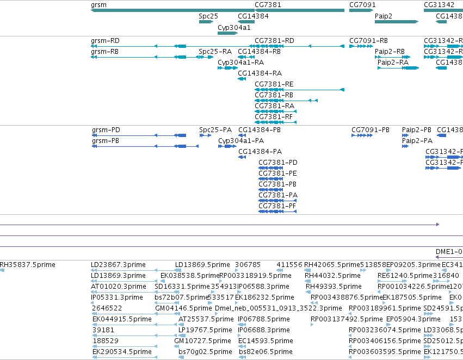
Task: Select the LD13869.5prime EST label
Action: 202,265
